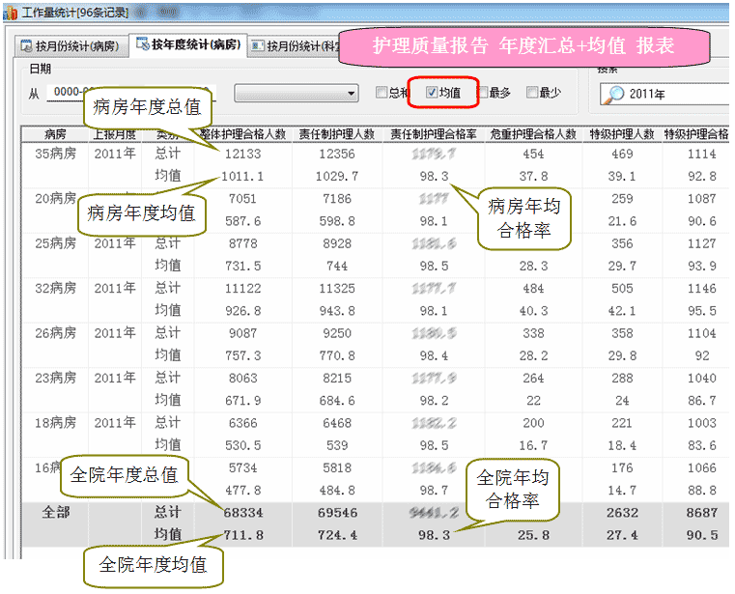Viewport: 735px width, 594px height.
Task: Select the 25病房 row cell
Action: pos(55,243)
